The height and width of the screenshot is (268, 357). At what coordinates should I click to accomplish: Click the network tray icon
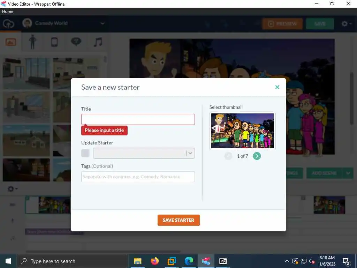pyautogui.click(x=304, y=261)
